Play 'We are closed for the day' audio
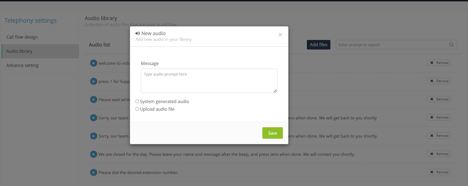Viewport: 468px width, 186px height. [94, 154]
